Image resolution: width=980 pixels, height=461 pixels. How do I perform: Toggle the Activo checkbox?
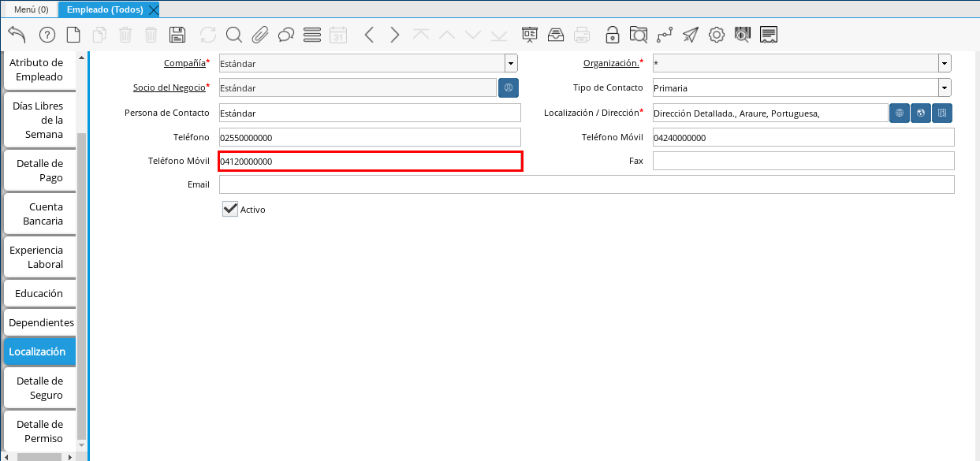230,209
